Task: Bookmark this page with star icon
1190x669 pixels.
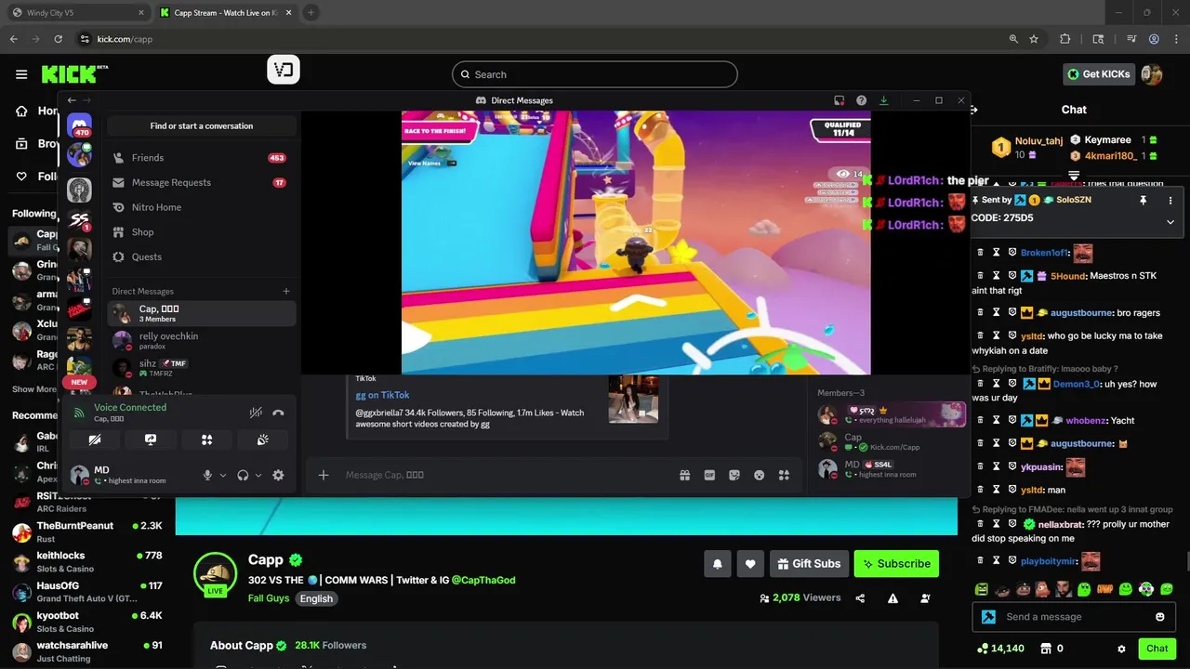Action: (x=1034, y=39)
